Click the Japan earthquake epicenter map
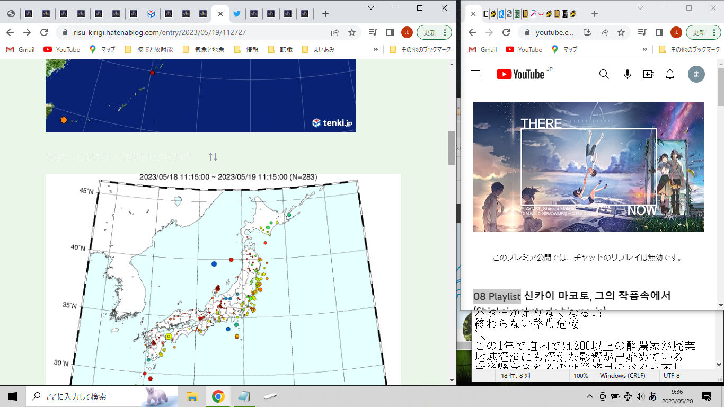 tap(223, 279)
